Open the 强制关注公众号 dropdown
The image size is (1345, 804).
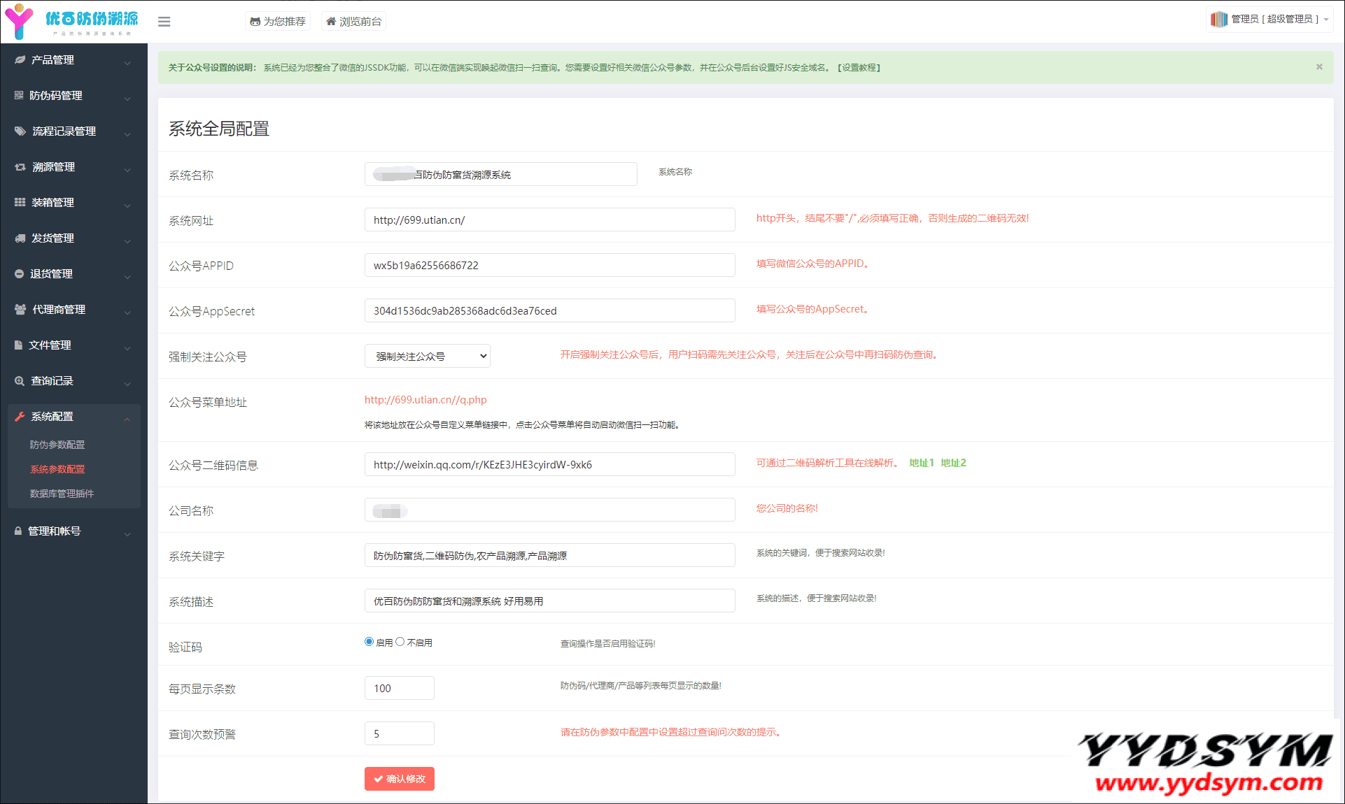(x=428, y=356)
